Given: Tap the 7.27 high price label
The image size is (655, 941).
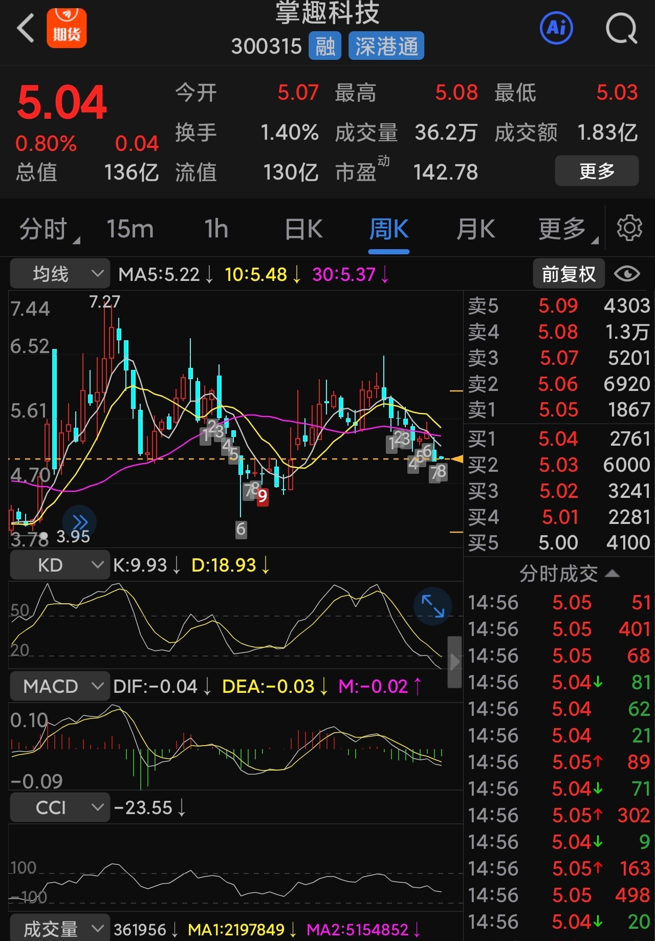Looking at the screenshot, I should click(104, 302).
